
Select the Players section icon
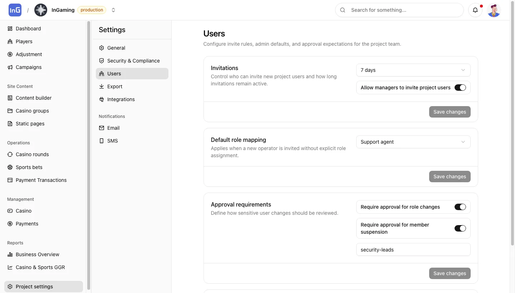10,41
